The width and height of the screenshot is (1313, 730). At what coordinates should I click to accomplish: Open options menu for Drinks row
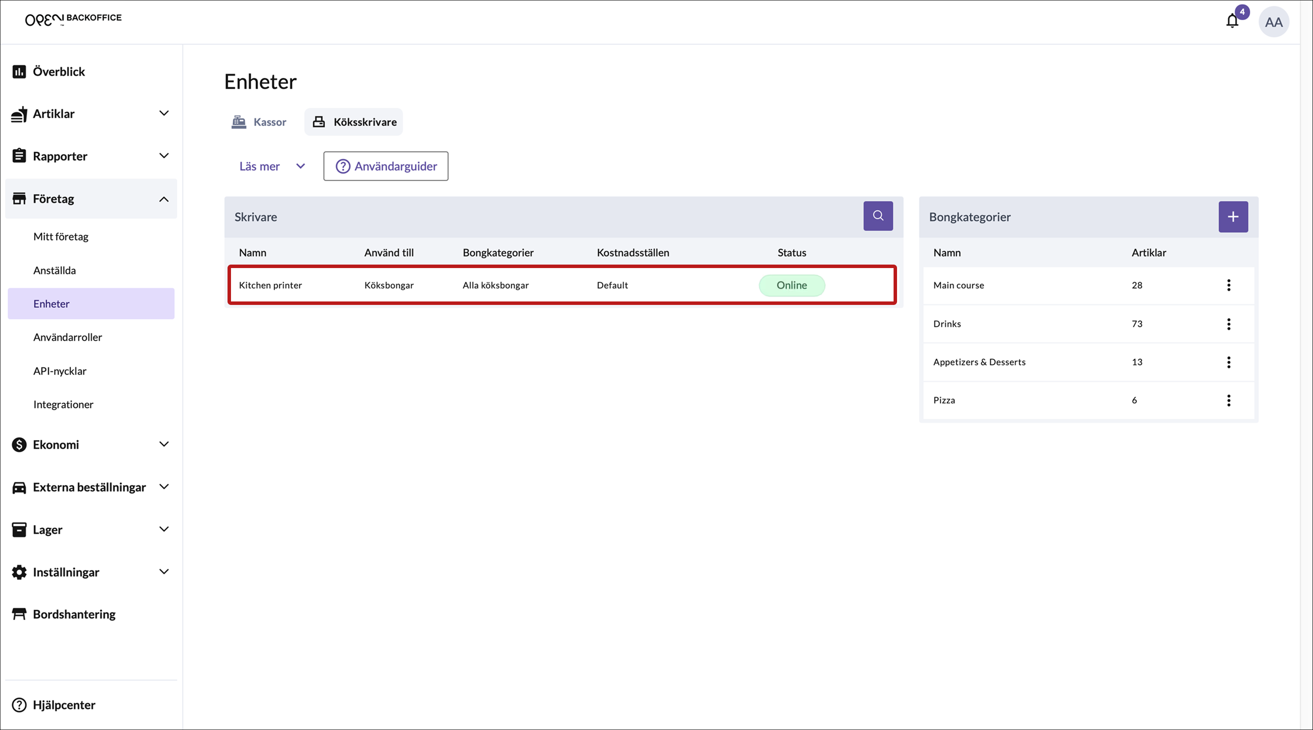pos(1228,324)
